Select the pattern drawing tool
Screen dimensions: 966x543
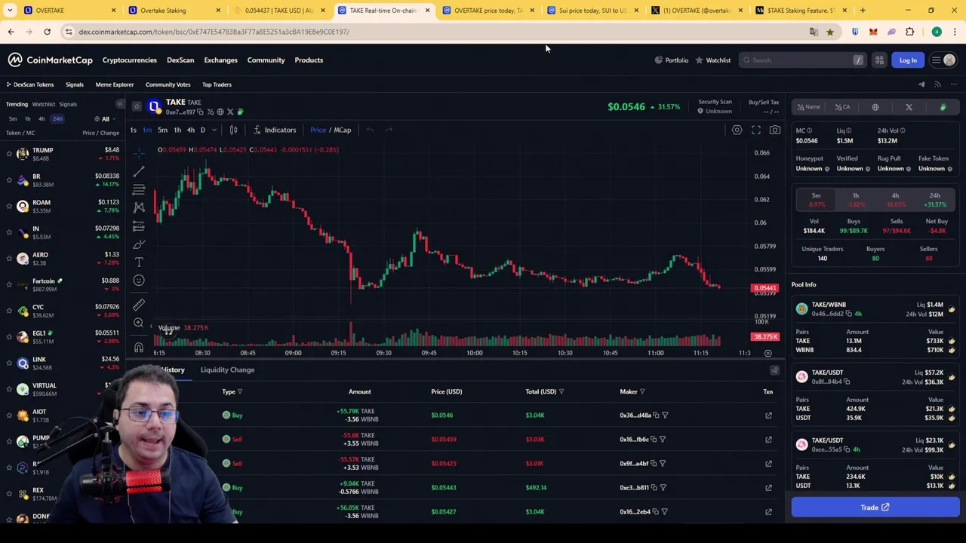point(139,207)
